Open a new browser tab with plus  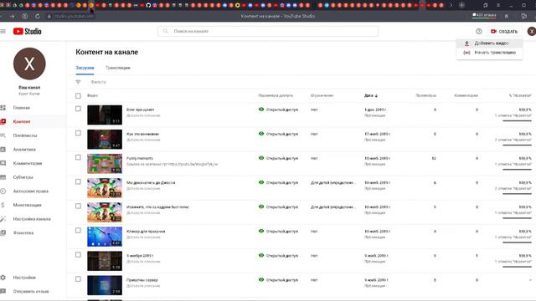(461, 5)
